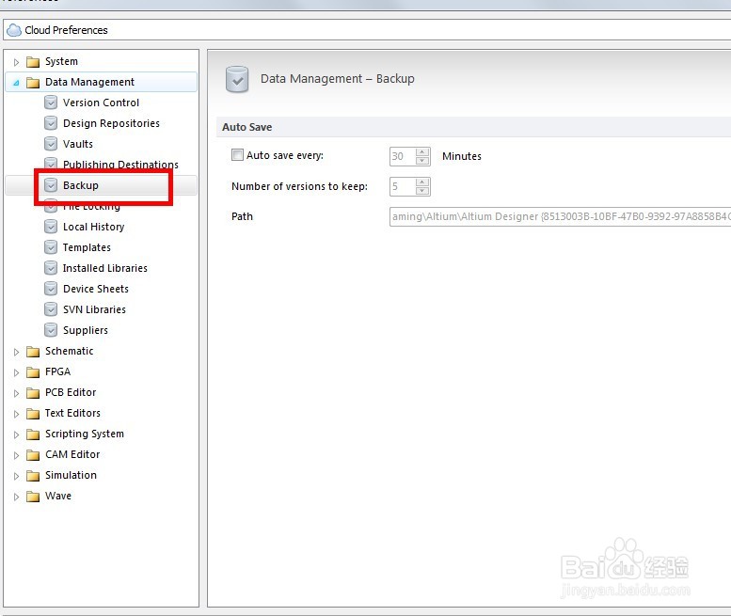
Task: Click the Version Control page icon
Action: pyautogui.click(x=51, y=103)
